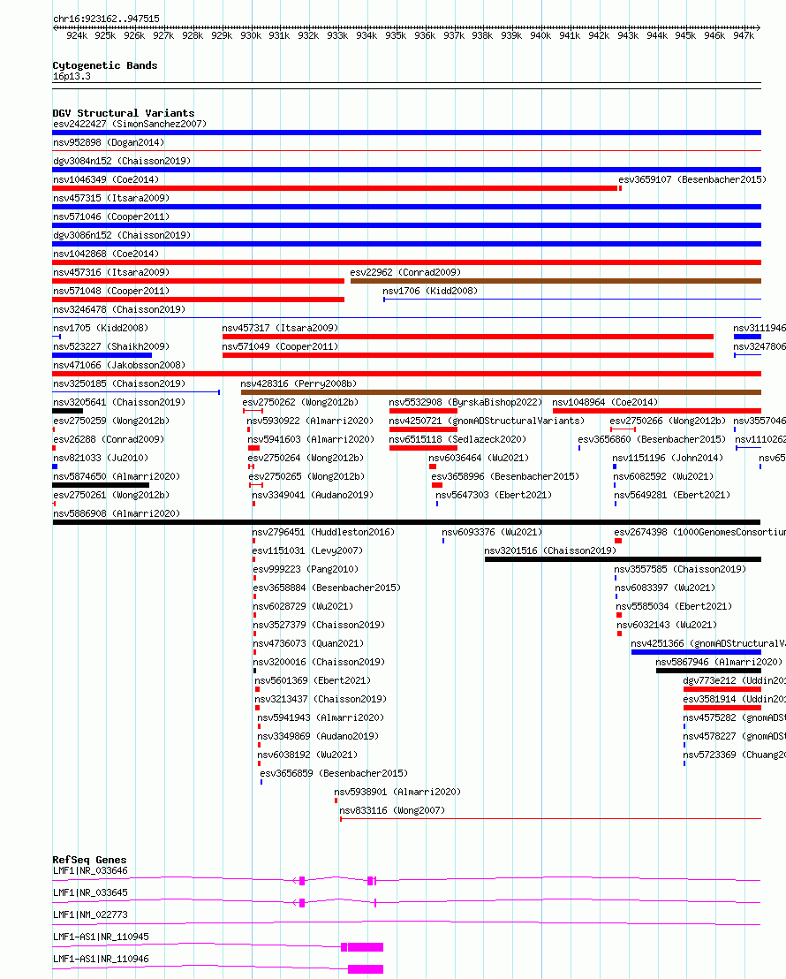
Task: Click nsv4736073 (Quan2021) label
Action: [x=308, y=643]
